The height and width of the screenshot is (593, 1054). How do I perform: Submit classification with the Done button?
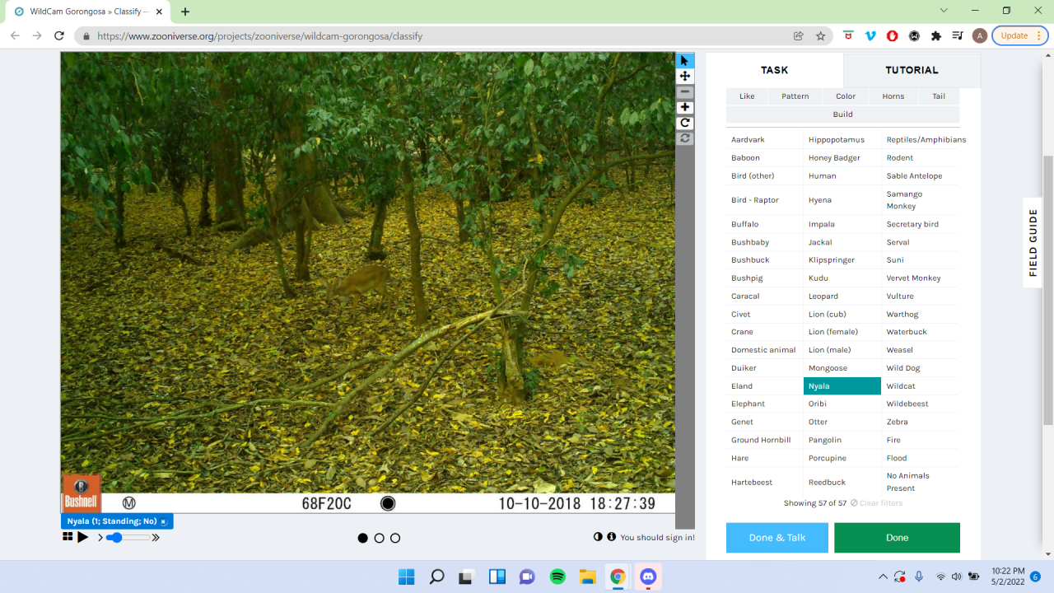click(897, 538)
